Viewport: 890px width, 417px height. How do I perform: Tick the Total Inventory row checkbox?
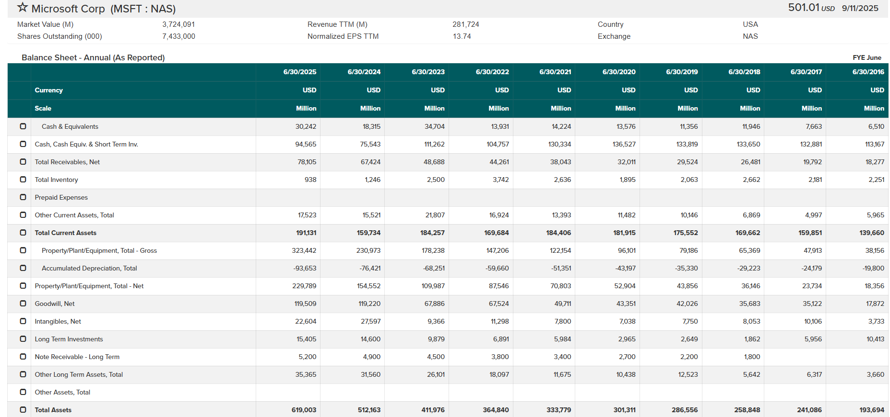point(23,180)
